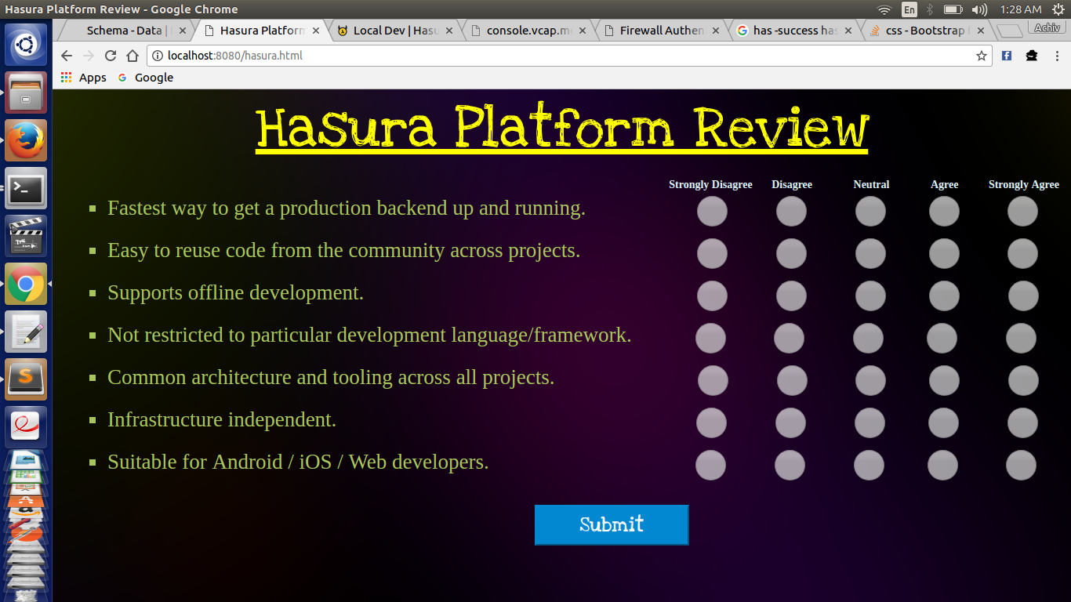Select Disagree for Android / iOS / Web developers
Screen dimensions: 1071x602
(790, 466)
